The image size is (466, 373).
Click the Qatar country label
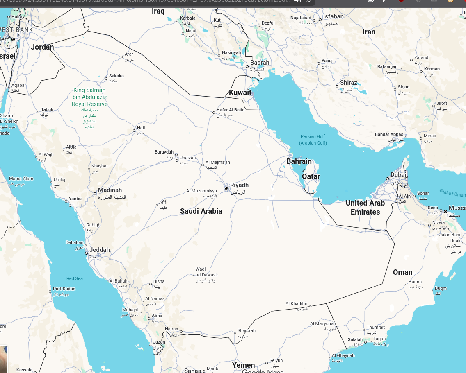click(311, 176)
